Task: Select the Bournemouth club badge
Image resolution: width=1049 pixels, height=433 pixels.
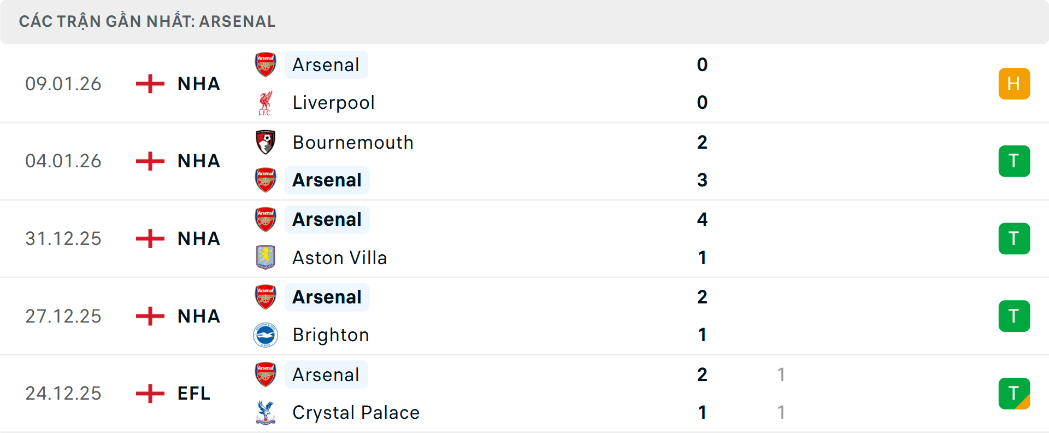Action: tap(266, 142)
